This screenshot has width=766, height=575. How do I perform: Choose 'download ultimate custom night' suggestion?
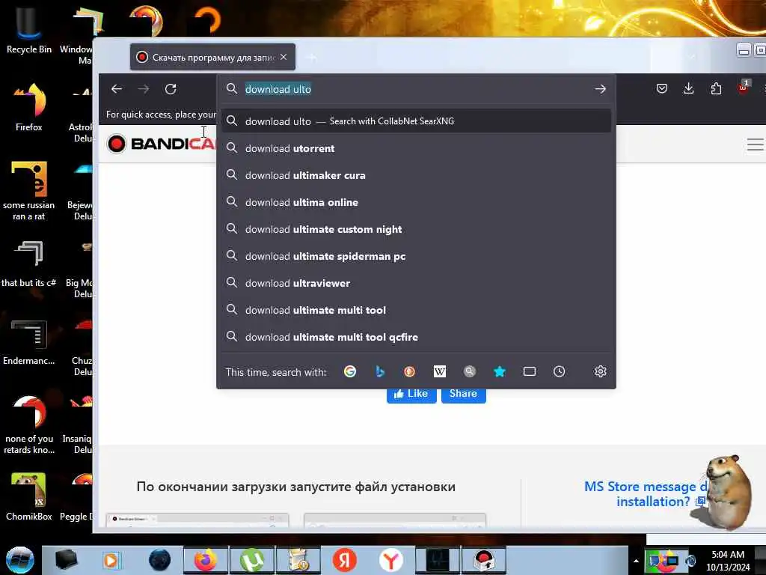tap(416, 229)
